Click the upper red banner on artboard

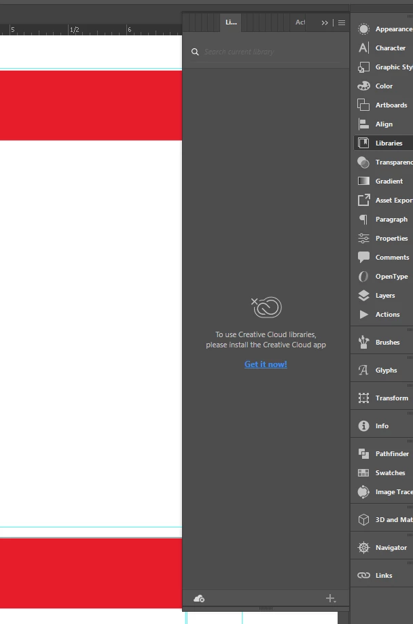click(x=91, y=105)
